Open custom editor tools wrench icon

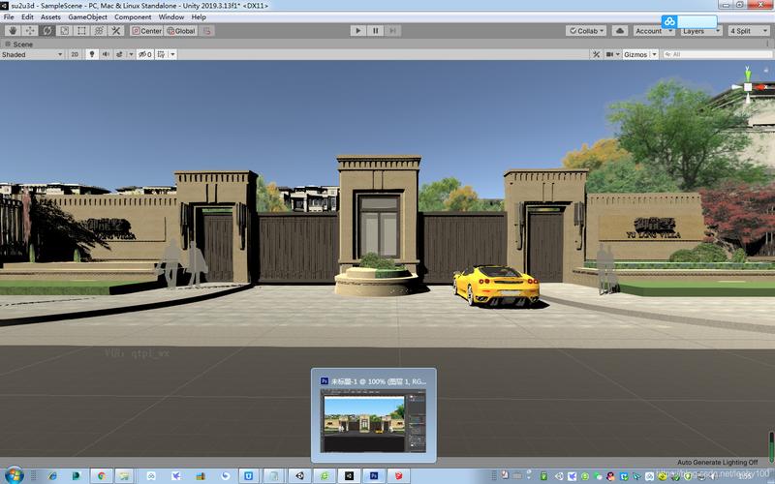coord(116,31)
